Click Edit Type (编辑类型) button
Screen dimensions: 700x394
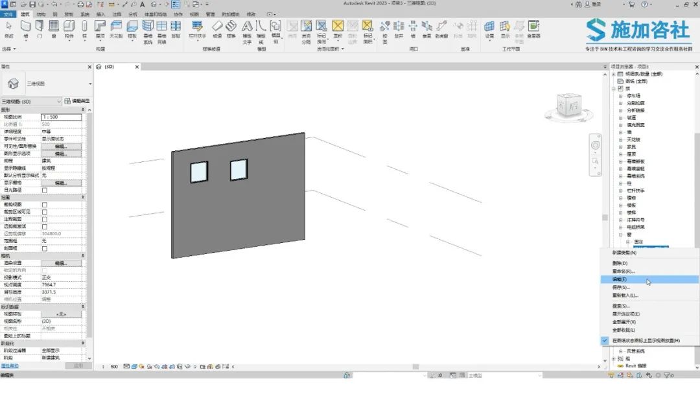[x=77, y=102]
